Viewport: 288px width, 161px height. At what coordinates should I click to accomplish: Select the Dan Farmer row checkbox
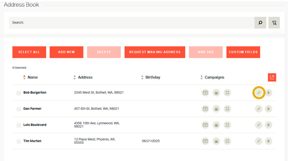(x=19, y=109)
